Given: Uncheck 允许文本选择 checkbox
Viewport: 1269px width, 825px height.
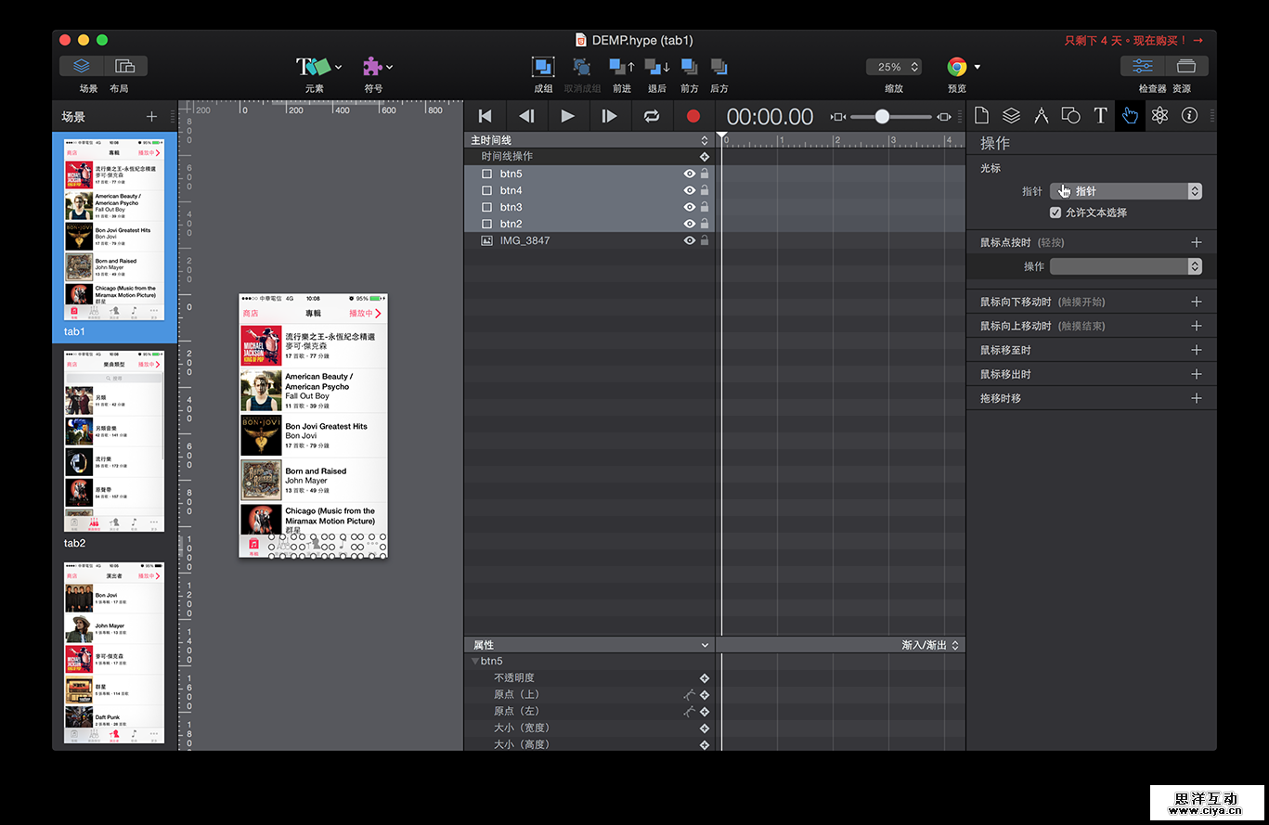Looking at the screenshot, I should (1055, 213).
